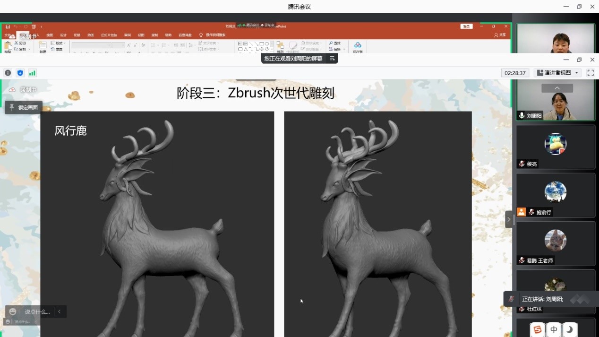The width and height of the screenshot is (599, 337).
Task: Select 刘周阳's video thumbnail
Action: [x=556, y=100]
